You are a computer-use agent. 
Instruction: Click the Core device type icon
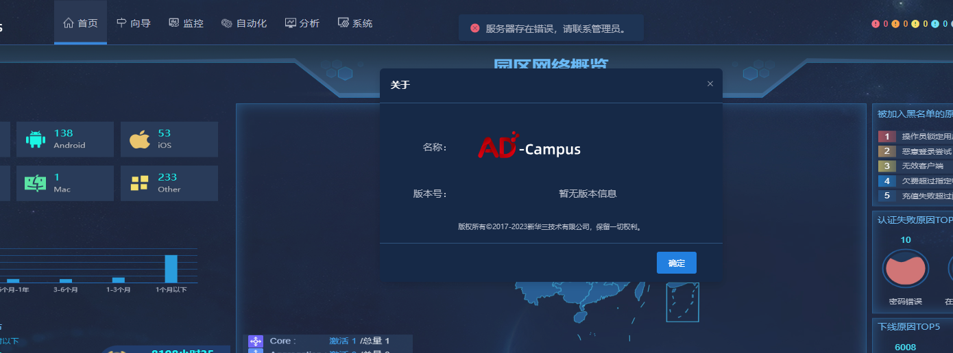click(256, 341)
